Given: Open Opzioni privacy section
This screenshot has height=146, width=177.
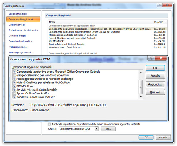Looking at the screenshot, I should 17,25.
